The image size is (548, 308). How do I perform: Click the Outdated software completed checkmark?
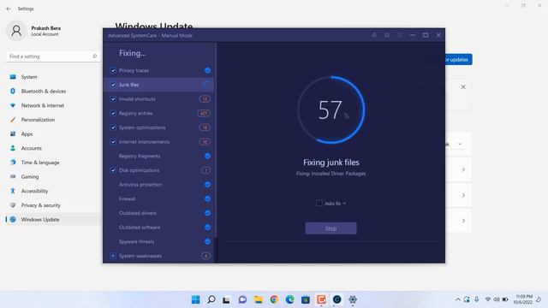point(207,228)
